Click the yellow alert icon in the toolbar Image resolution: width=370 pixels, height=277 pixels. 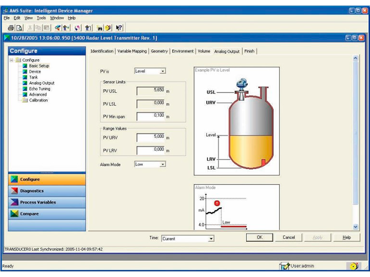(x=108, y=28)
